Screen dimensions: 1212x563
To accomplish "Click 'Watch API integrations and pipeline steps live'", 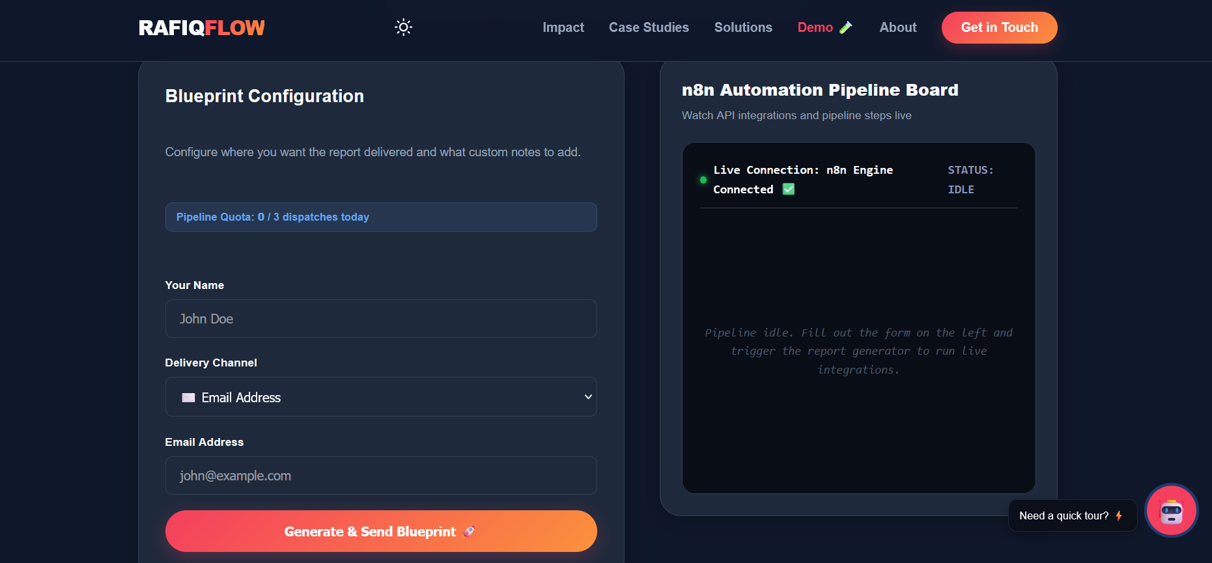I will coord(796,115).
